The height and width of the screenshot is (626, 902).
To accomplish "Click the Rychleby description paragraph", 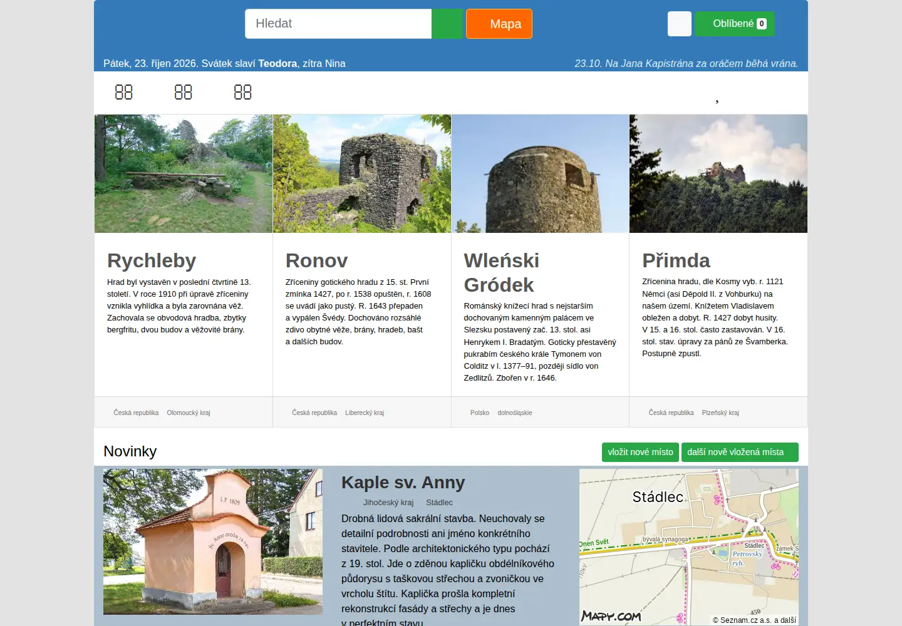I will (x=179, y=305).
